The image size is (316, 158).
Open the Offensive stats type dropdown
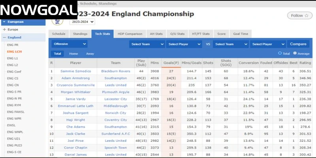pos(70,44)
